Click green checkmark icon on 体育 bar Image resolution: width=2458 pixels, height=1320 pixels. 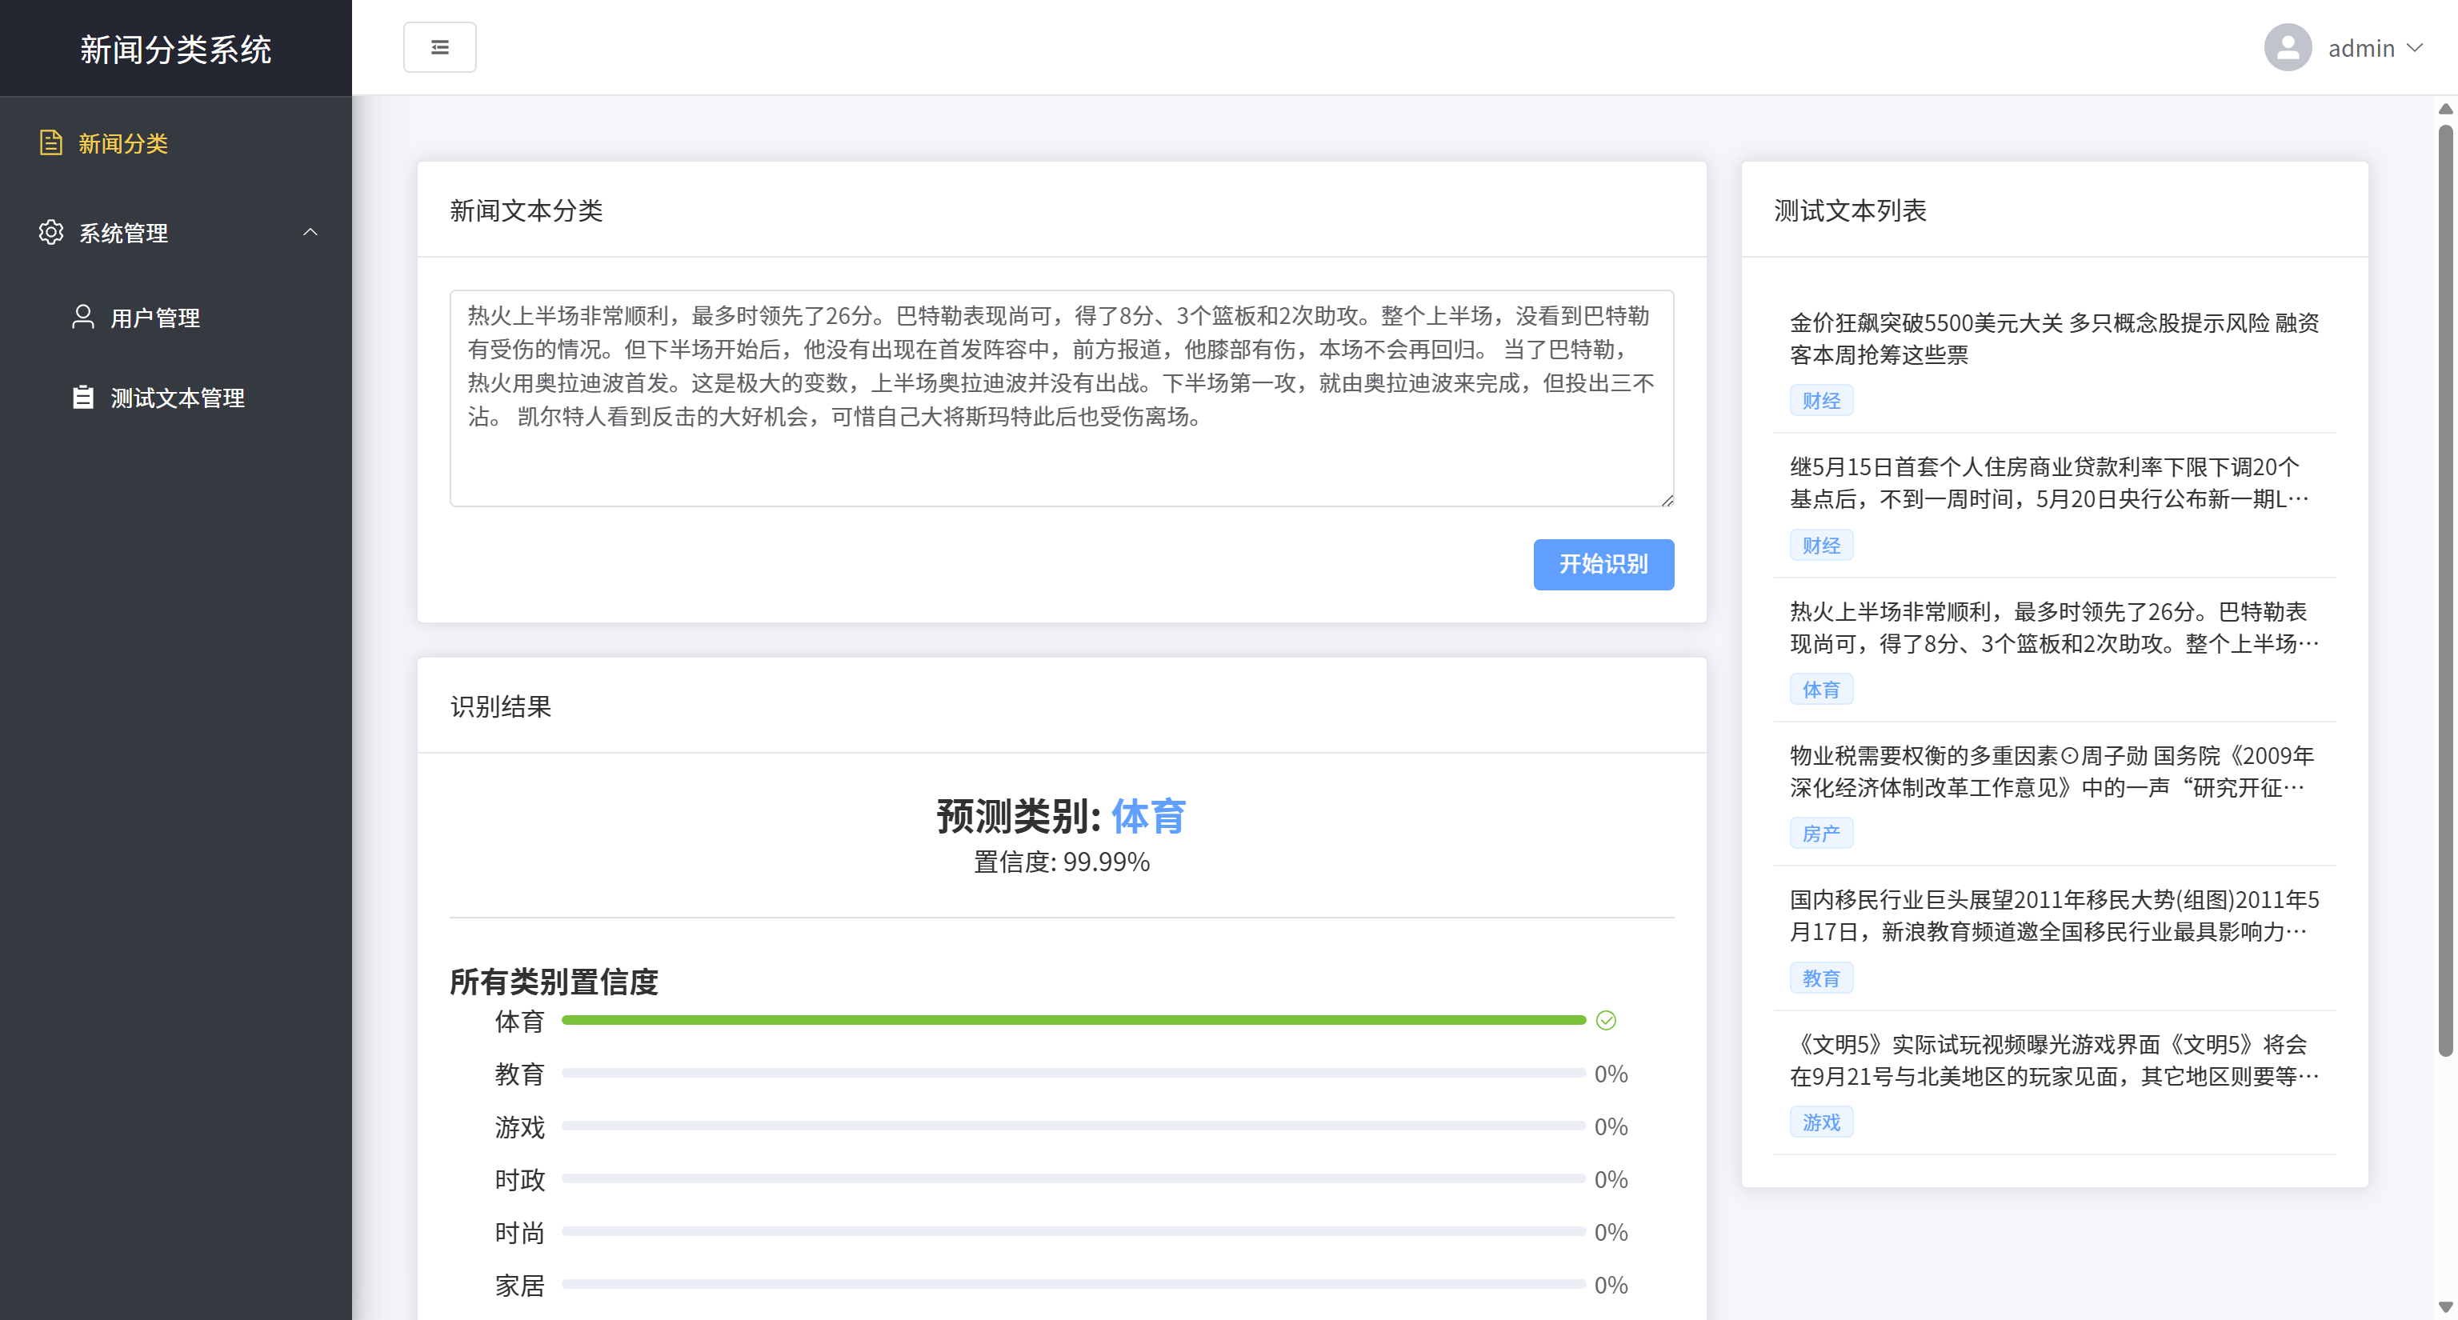point(1606,1021)
